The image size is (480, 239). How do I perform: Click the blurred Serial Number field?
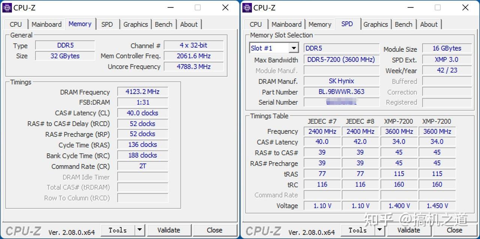pos(341,102)
